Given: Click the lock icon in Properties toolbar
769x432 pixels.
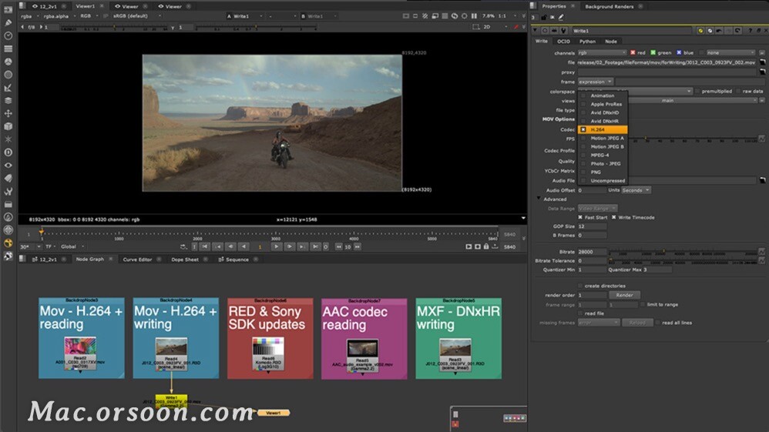Looking at the screenshot, I should tap(544, 17).
